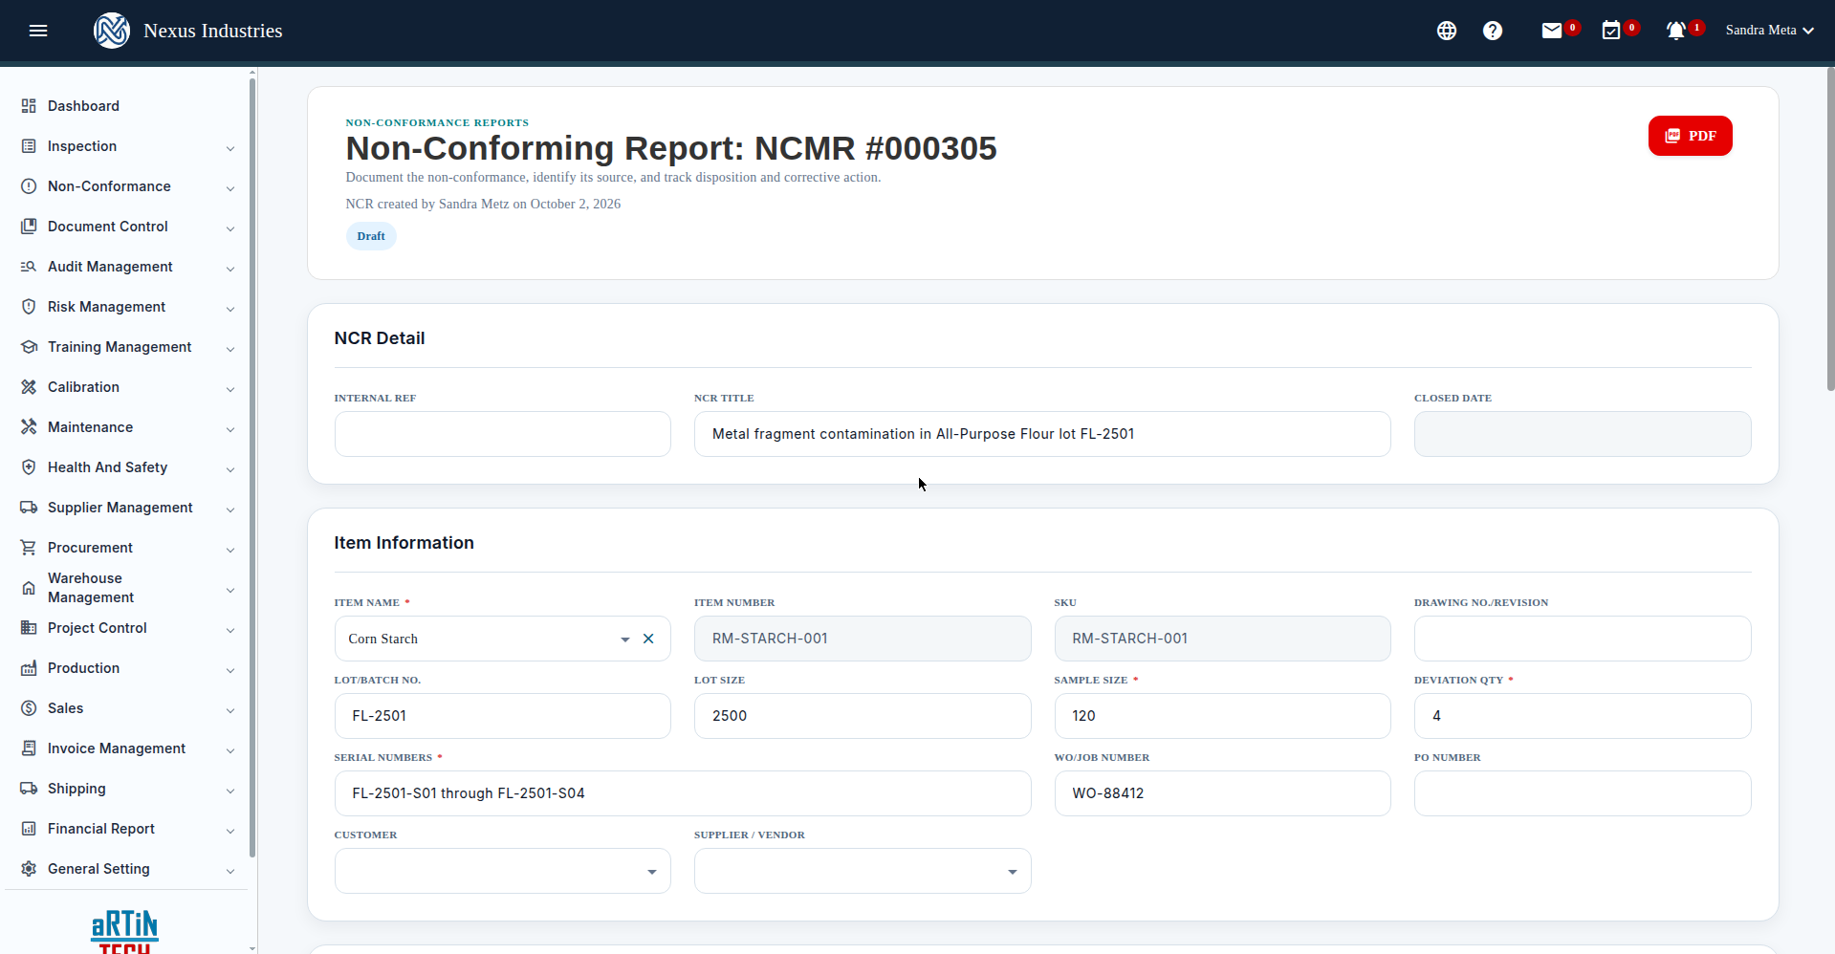
Task: Open the Item Name dropdown arrow
Action: 625,639
